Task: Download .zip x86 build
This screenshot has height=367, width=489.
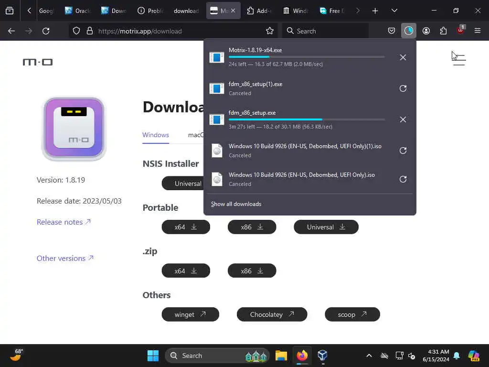Action: [x=252, y=270]
